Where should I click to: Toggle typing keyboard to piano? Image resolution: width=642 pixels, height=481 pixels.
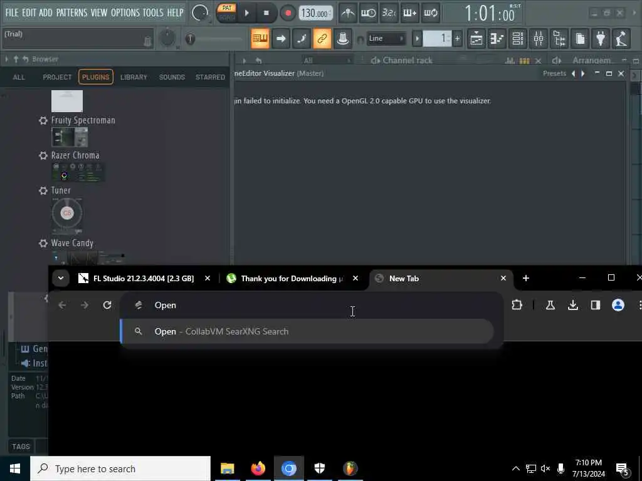click(x=260, y=38)
